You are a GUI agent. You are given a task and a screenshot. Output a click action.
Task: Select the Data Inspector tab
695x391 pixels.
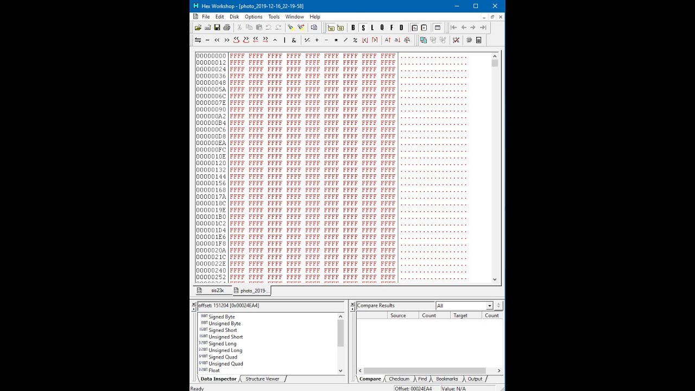218,379
